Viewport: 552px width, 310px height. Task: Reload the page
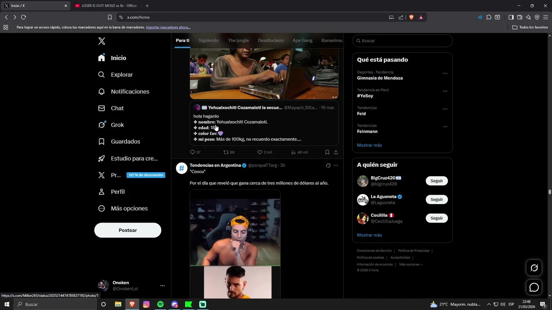(23, 17)
